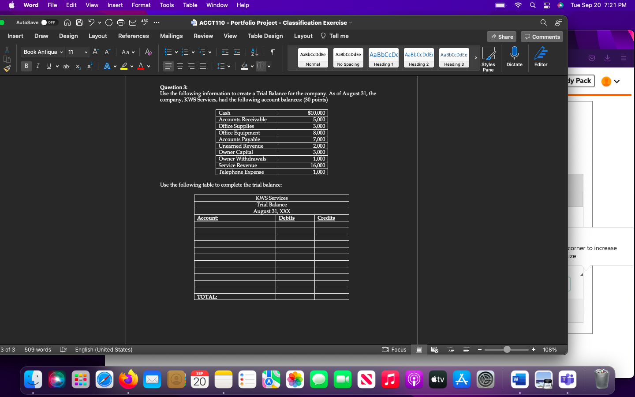Toggle bold formatting
Viewport: 635px width, 397px height.
pos(26,66)
